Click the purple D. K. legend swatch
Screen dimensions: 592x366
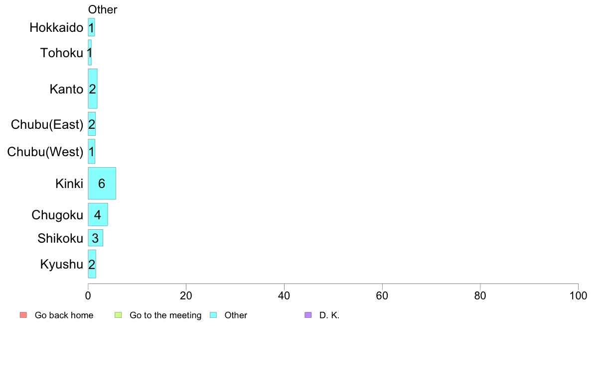tap(308, 315)
